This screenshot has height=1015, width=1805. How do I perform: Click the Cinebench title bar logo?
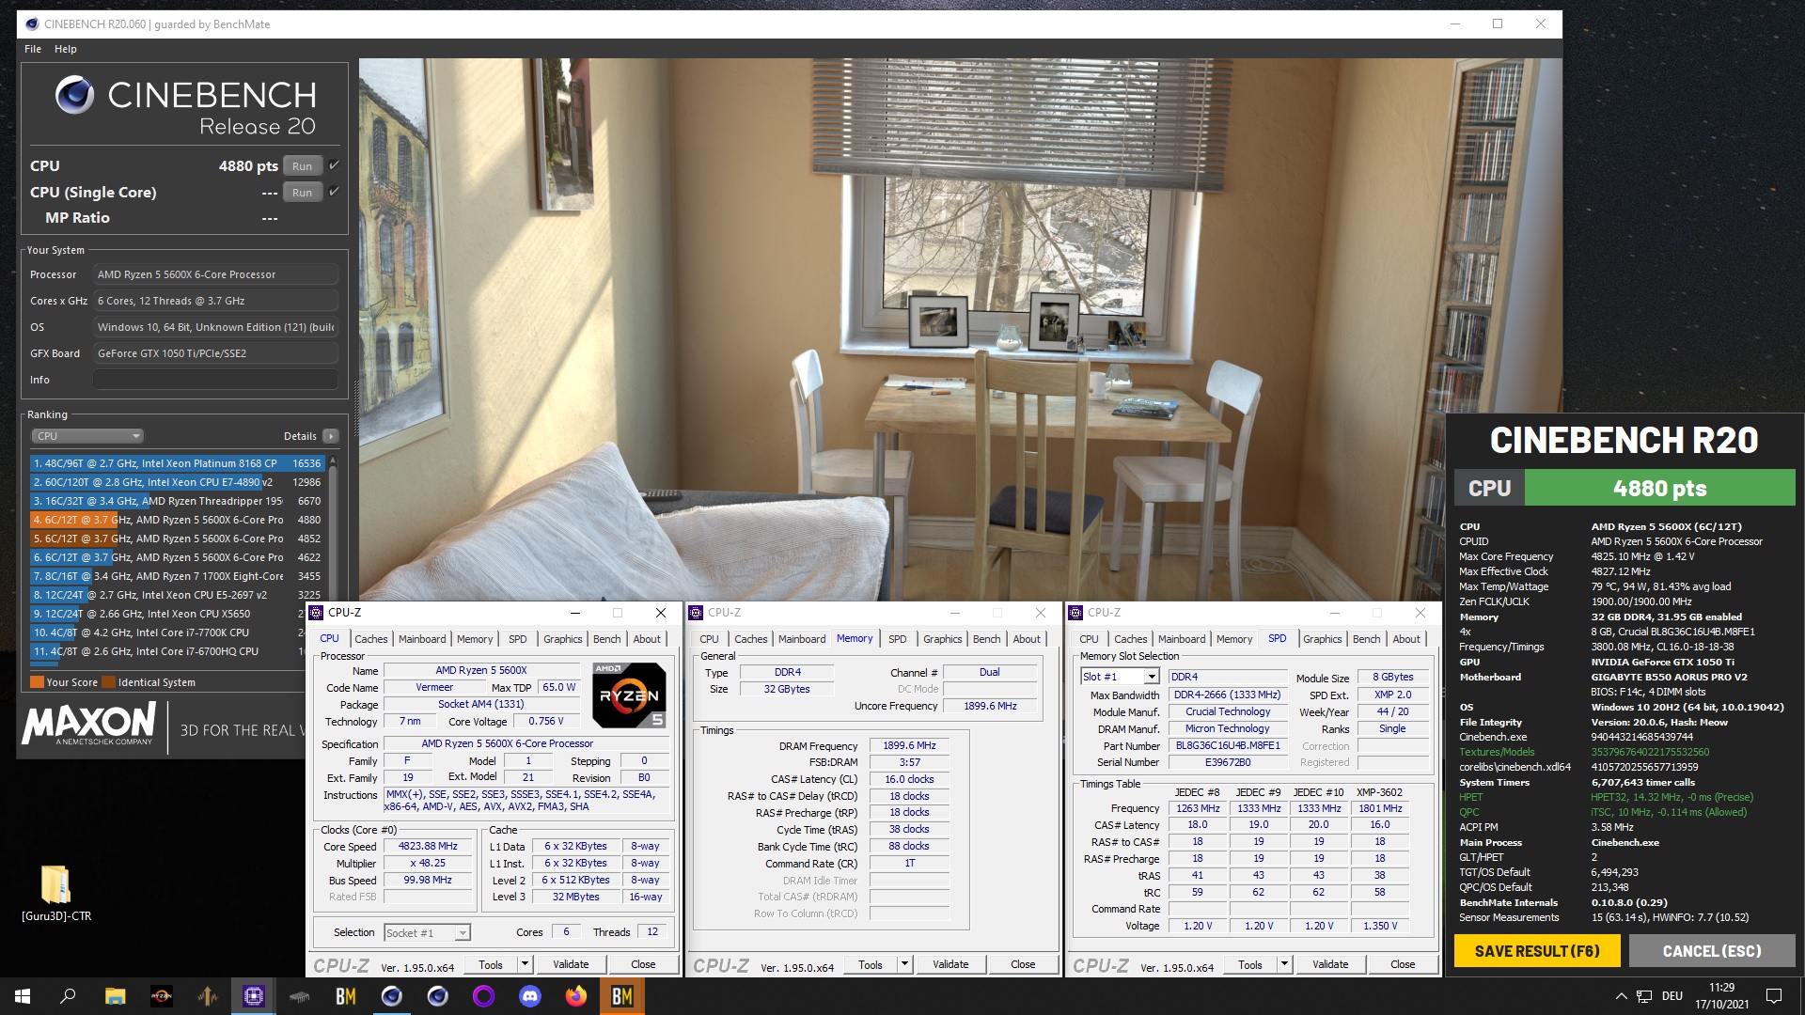[x=32, y=23]
